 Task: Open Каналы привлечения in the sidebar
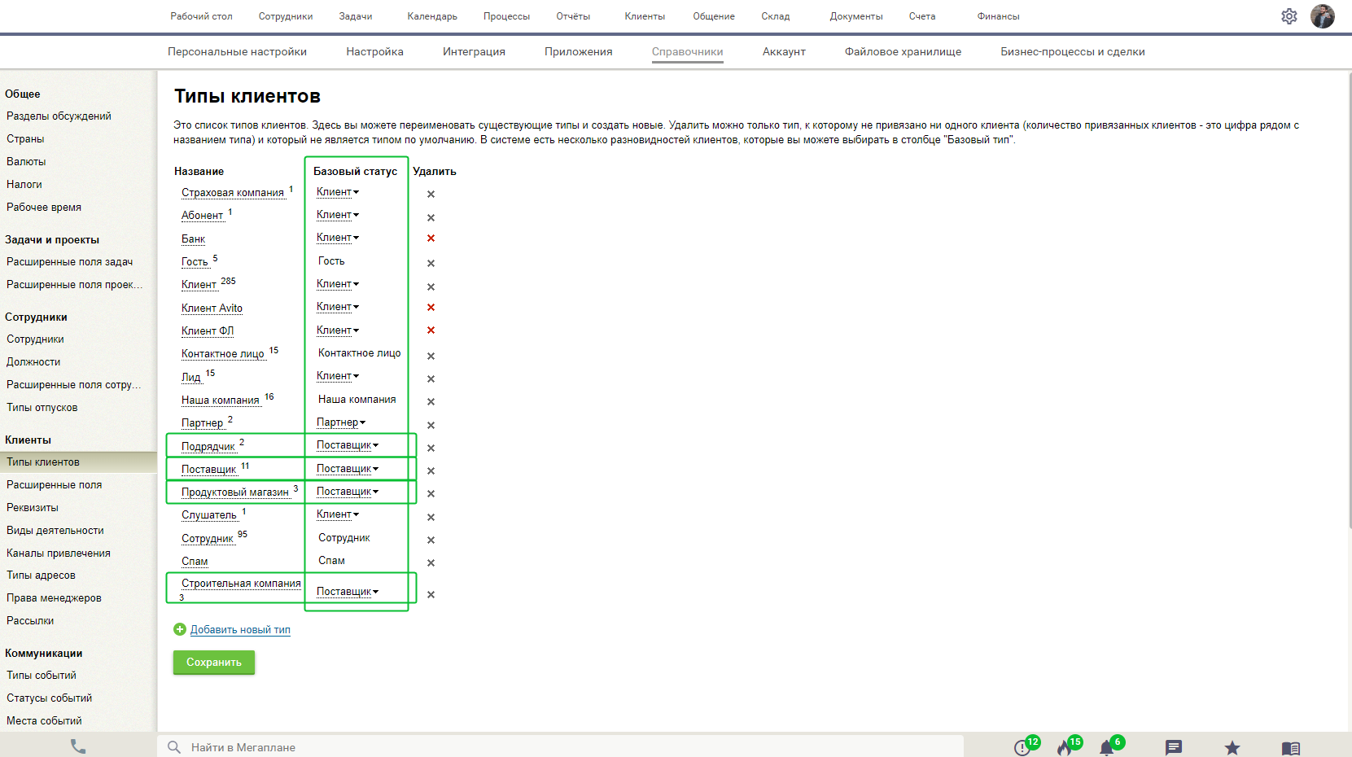[x=59, y=554]
